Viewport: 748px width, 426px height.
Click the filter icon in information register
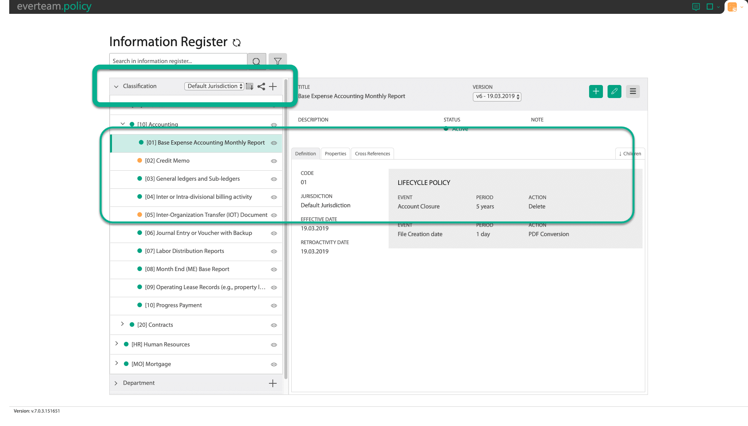tap(277, 61)
